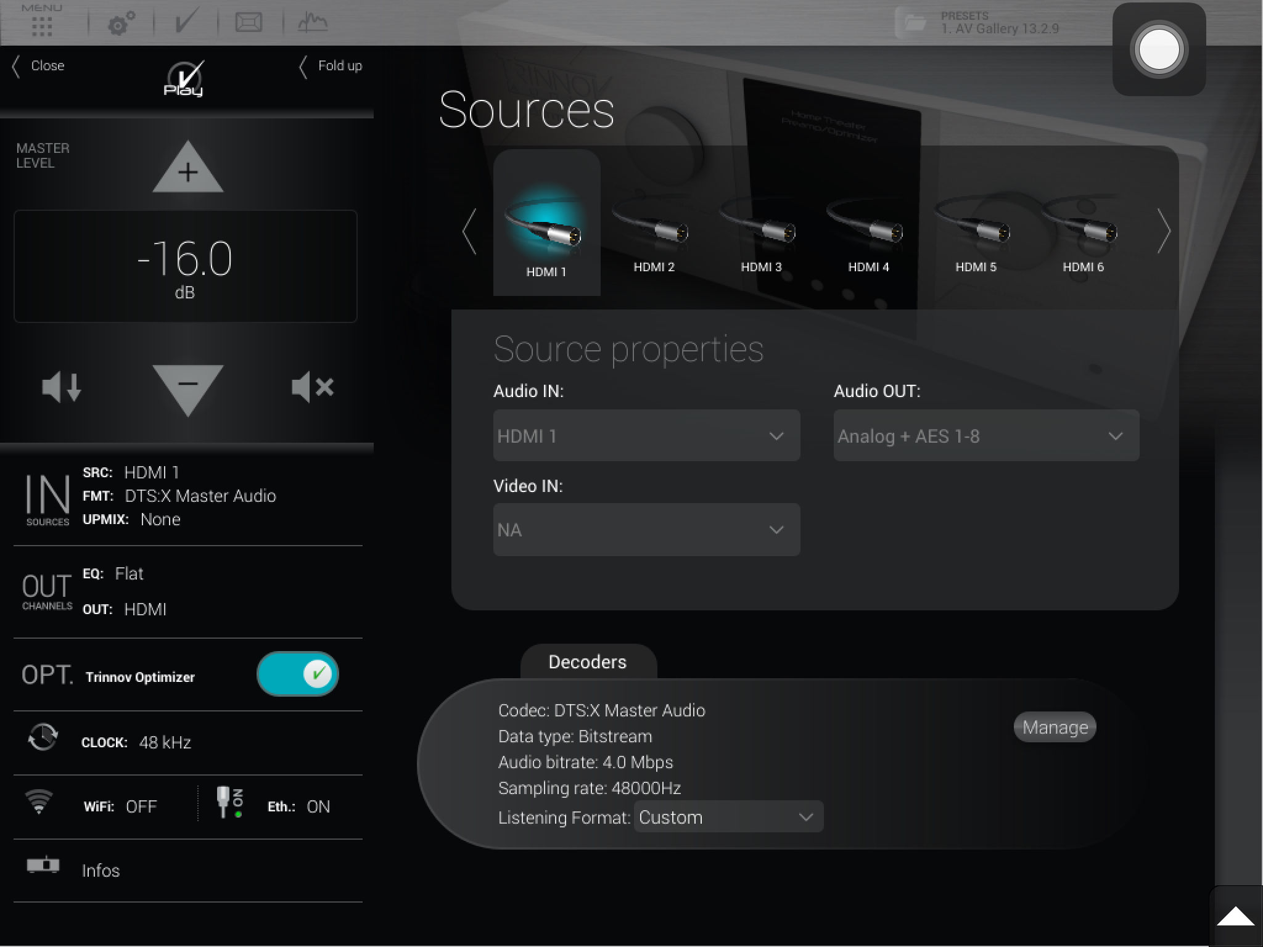The width and height of the screenshot is (1263, 947).
Task: Open the Audio IN dropdown
Action: (x=646, y=435)
